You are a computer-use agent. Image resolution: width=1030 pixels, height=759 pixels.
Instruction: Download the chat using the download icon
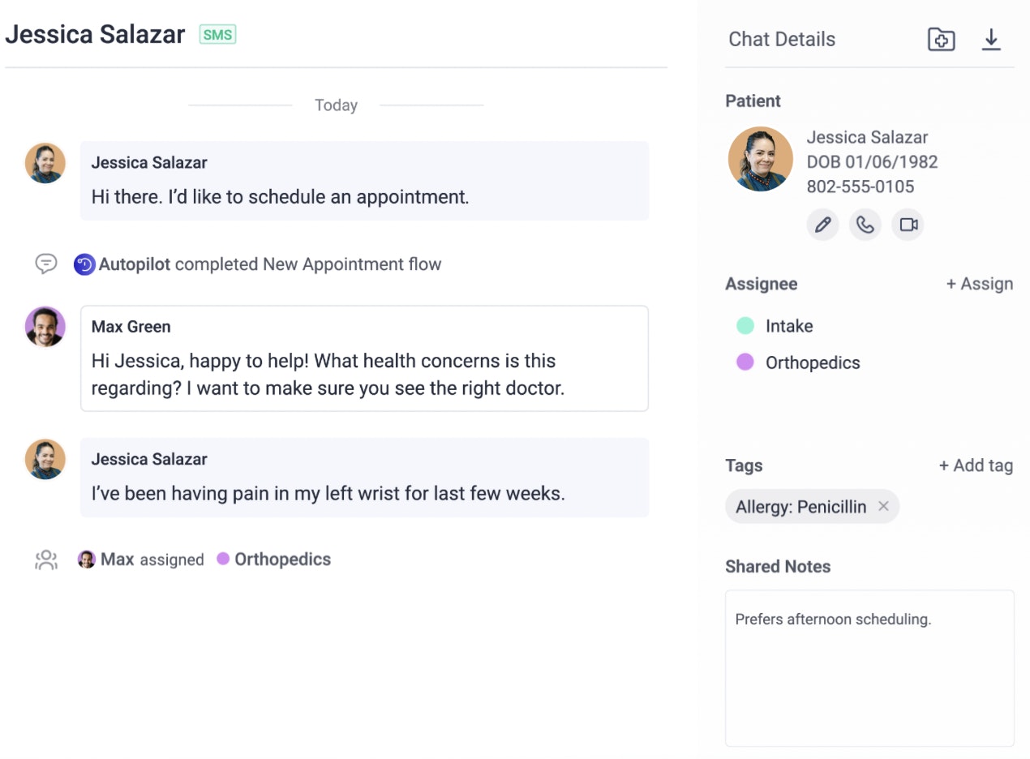991,39
